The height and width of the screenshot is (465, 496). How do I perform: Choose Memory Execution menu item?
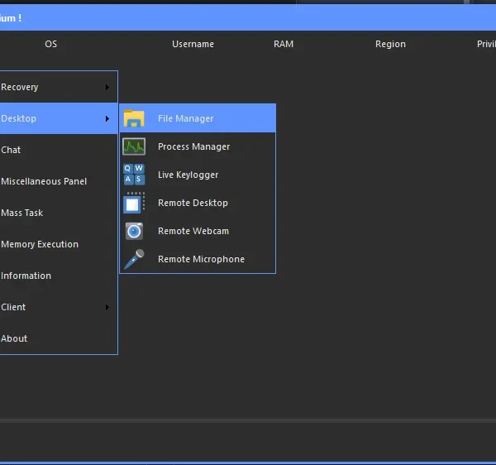coord(59,244)
